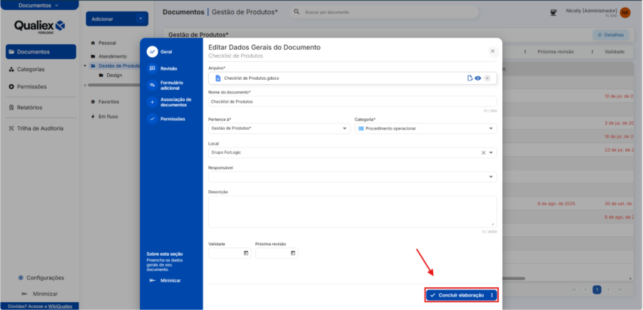
Task: Expand the Responsável dropdown
Action: [491, 177]
